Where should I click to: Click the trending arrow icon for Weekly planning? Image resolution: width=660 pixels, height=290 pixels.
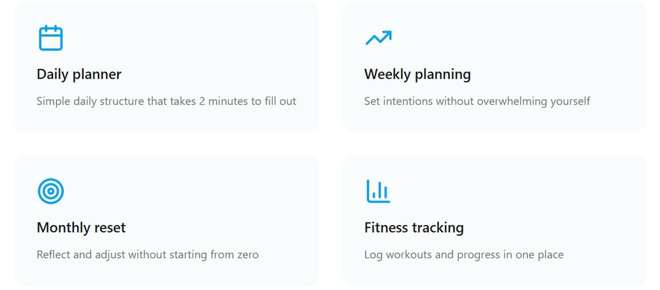[x=378, y=37]
